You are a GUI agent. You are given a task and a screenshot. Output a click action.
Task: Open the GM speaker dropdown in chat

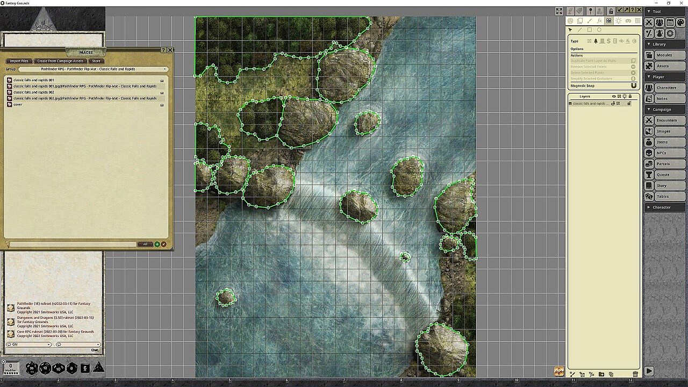[x=29, y=345]
